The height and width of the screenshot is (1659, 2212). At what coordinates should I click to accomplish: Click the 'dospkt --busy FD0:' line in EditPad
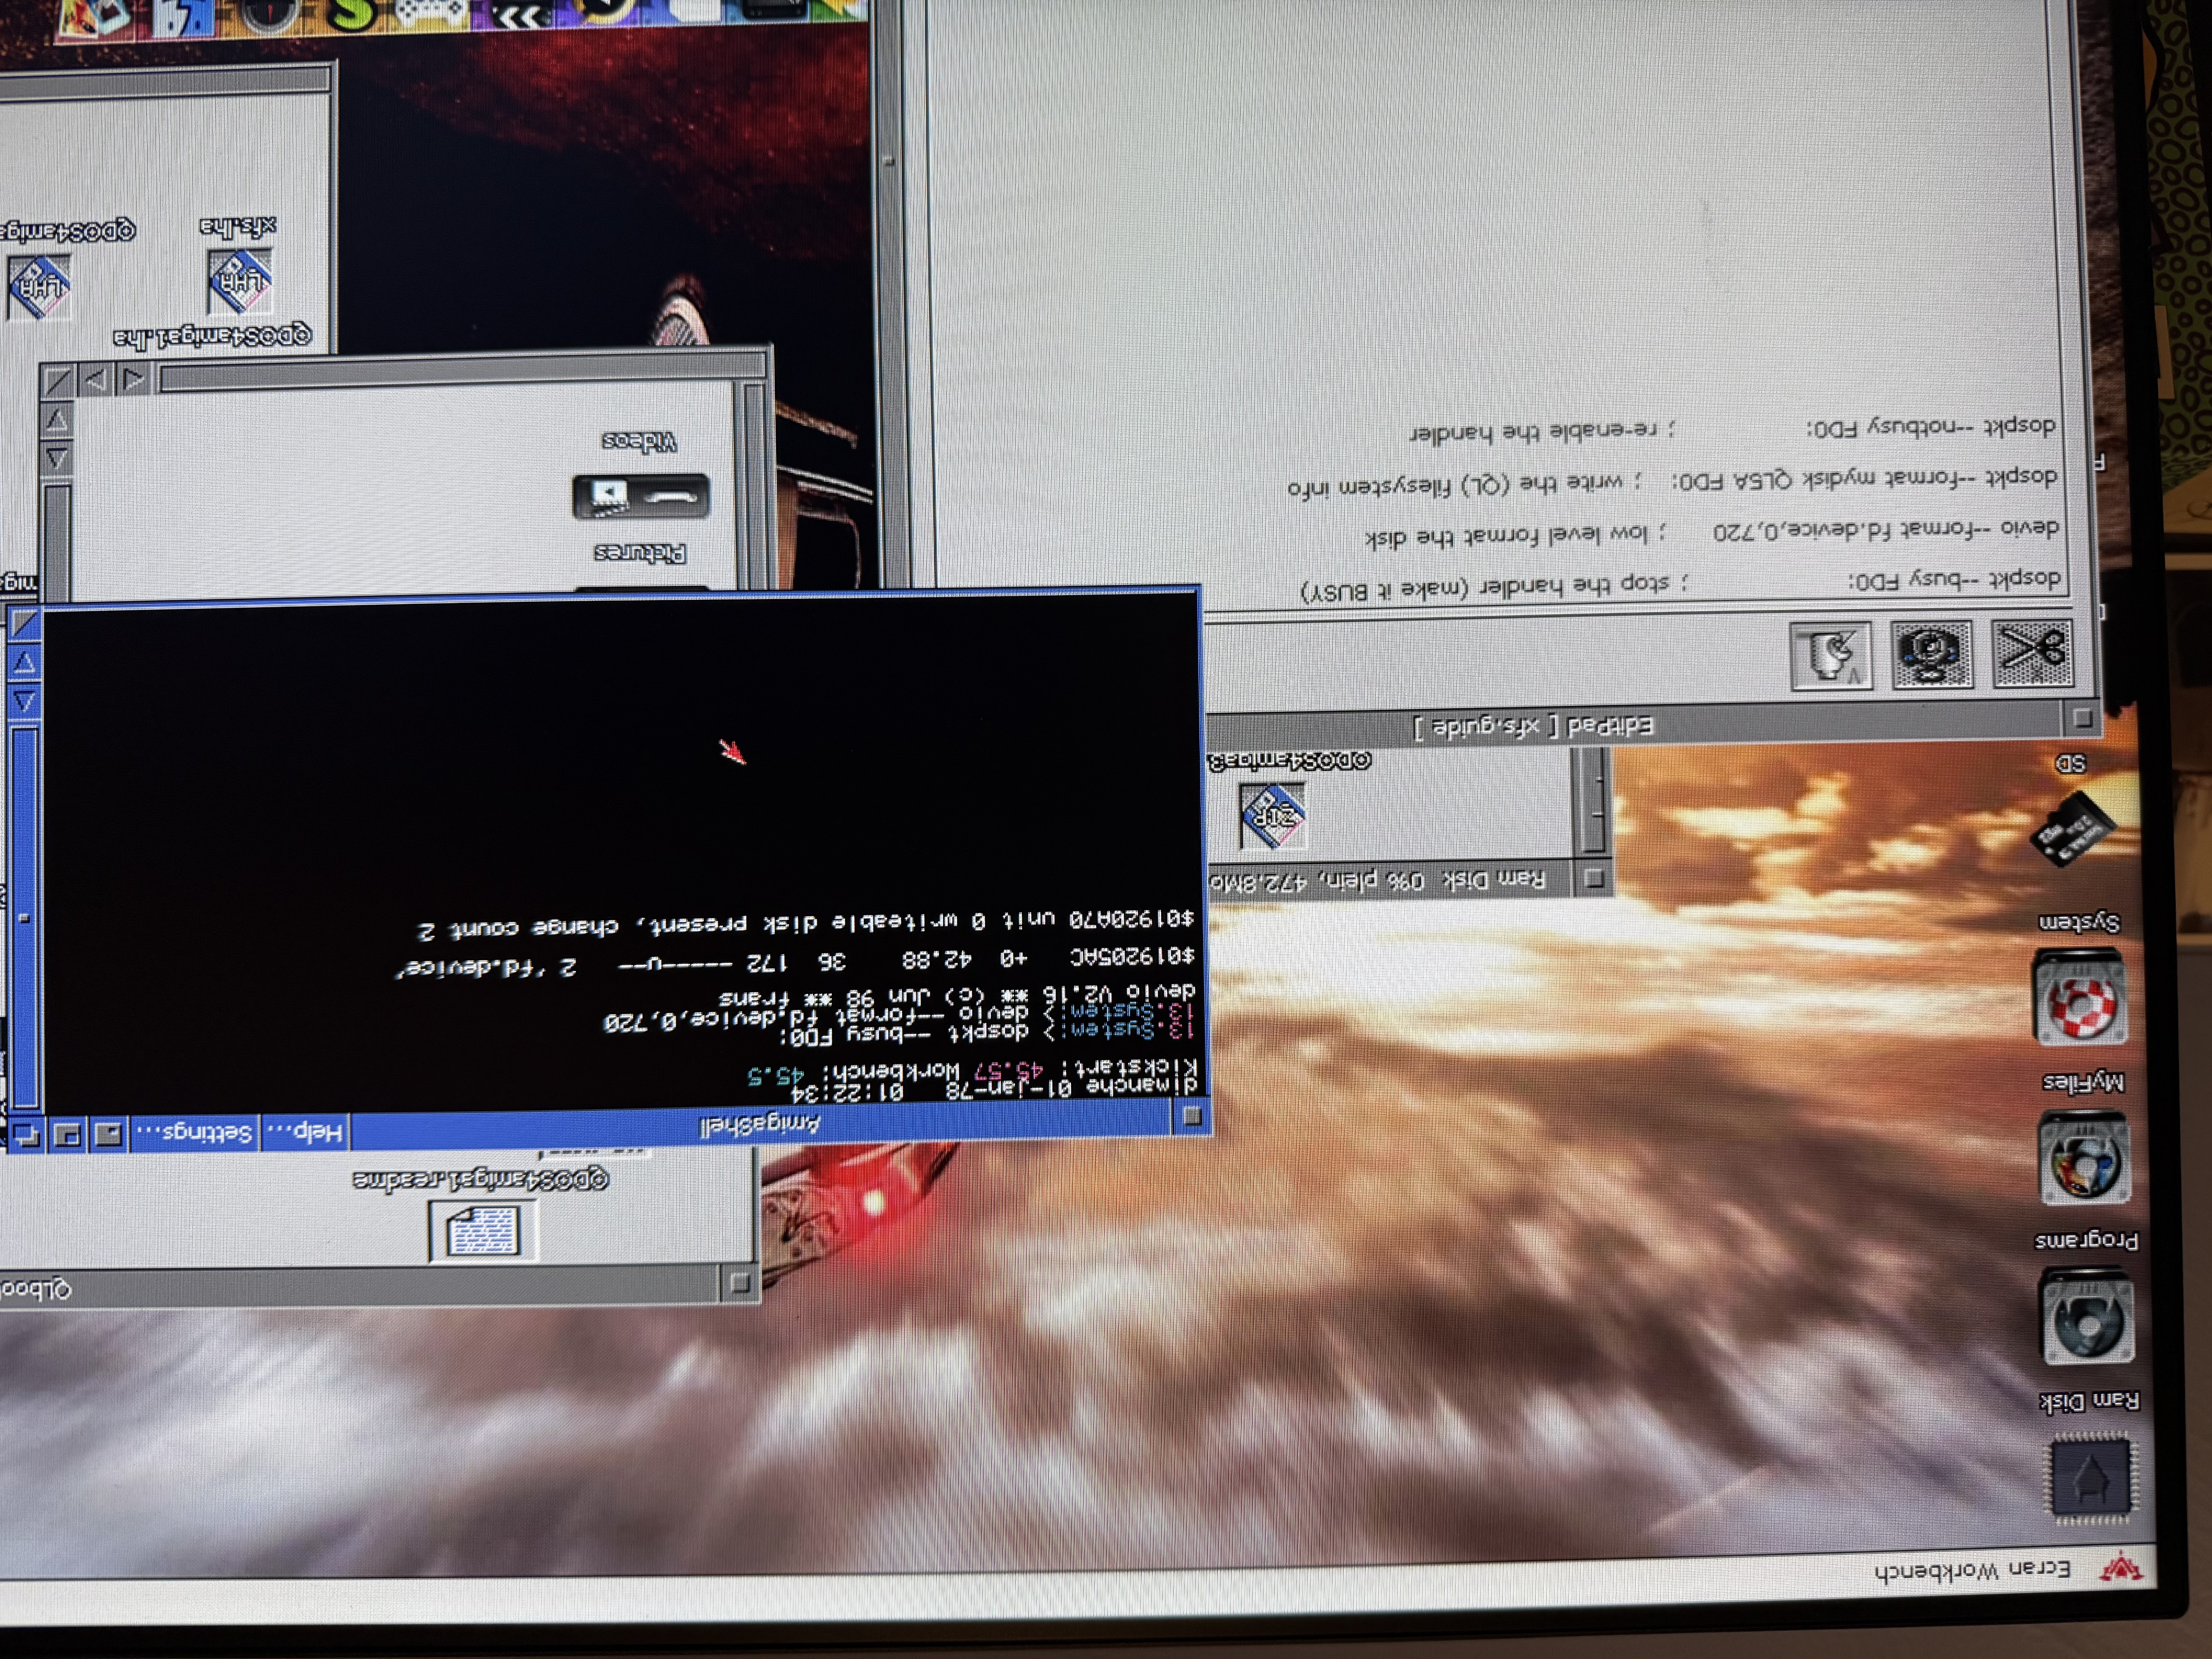click(x=1954, y=580)
